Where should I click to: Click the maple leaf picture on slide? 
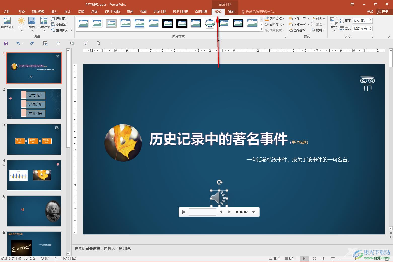click(123, 143)
